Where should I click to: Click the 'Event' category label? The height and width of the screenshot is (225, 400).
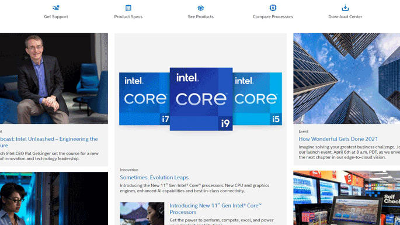click(x=304, y=131)
